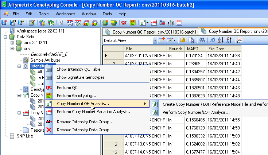Sort table by Bounds column header
Screen dimensions: 268x155
point(176,49)
